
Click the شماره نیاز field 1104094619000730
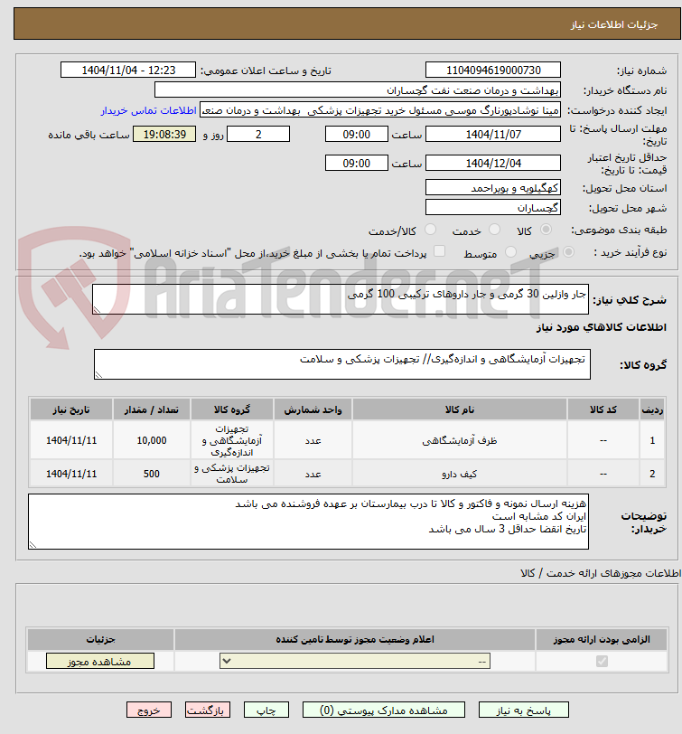click(493, 71)
